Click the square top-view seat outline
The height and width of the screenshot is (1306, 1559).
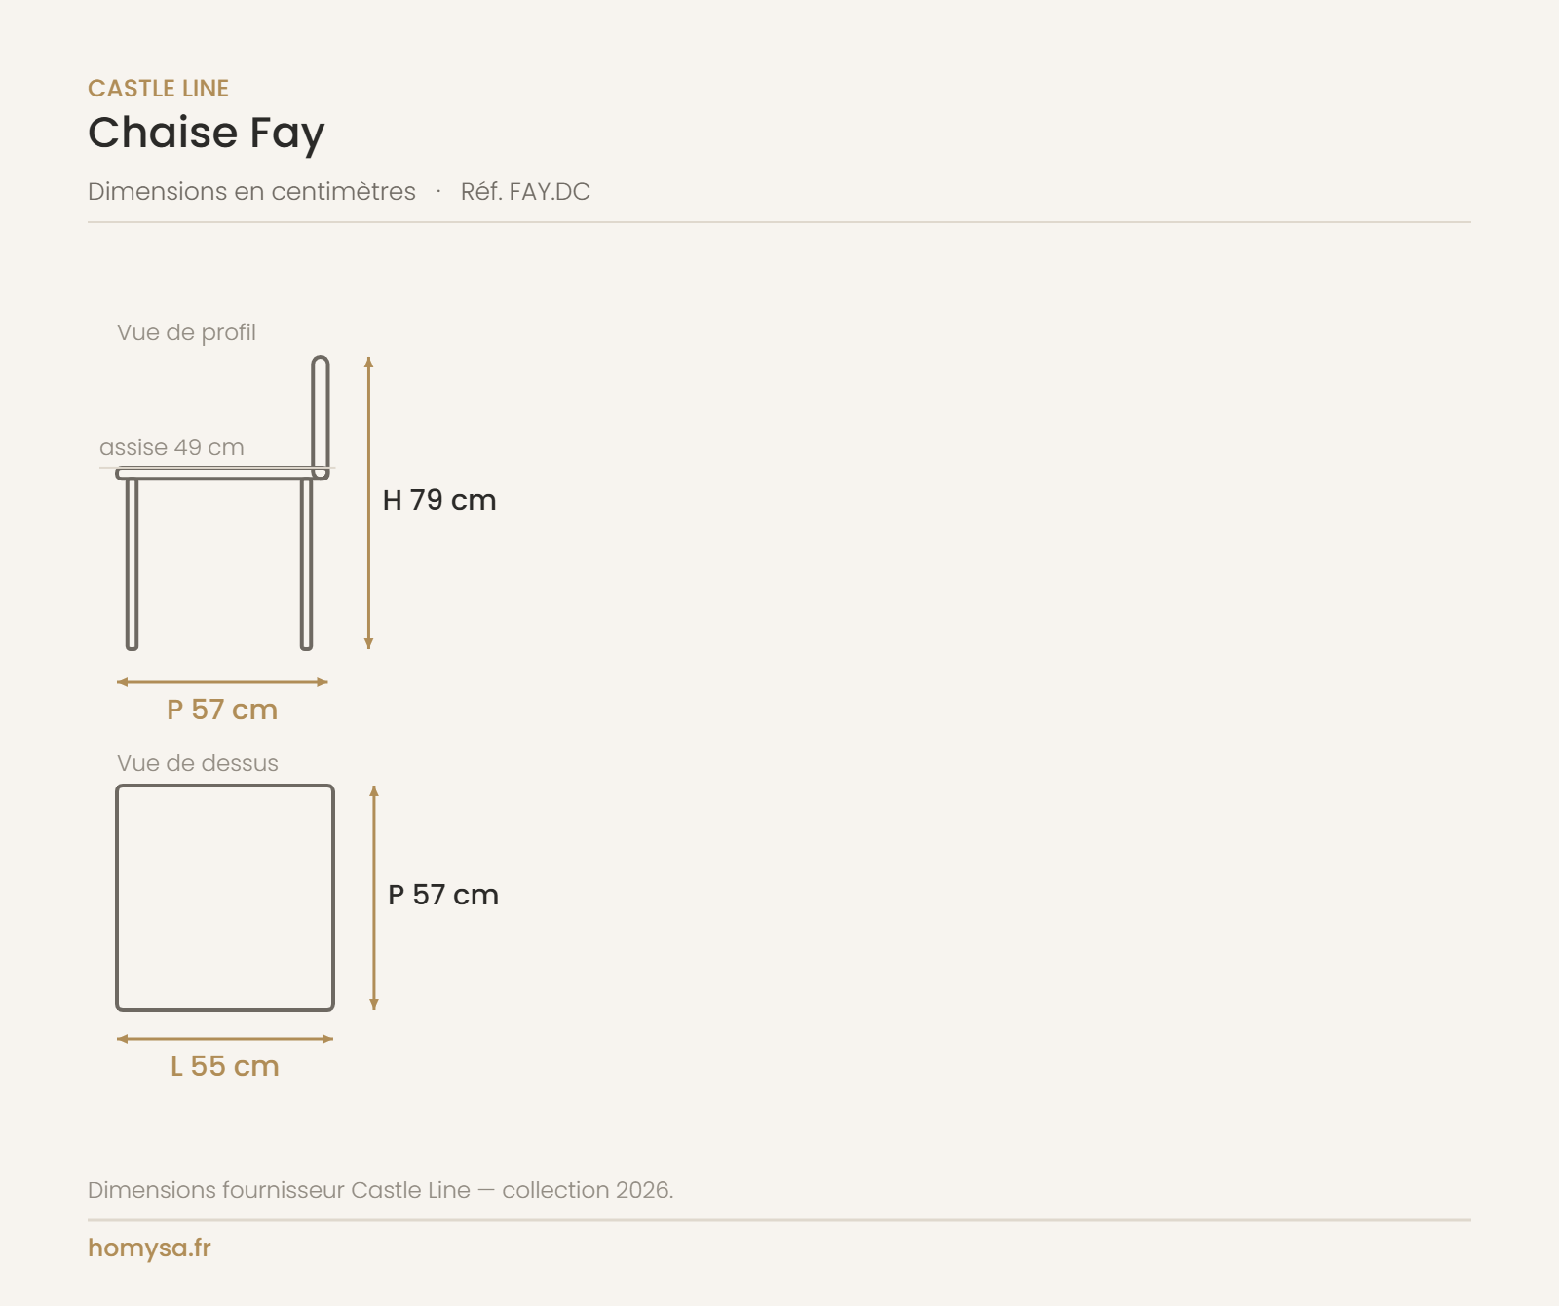[225, 898]
